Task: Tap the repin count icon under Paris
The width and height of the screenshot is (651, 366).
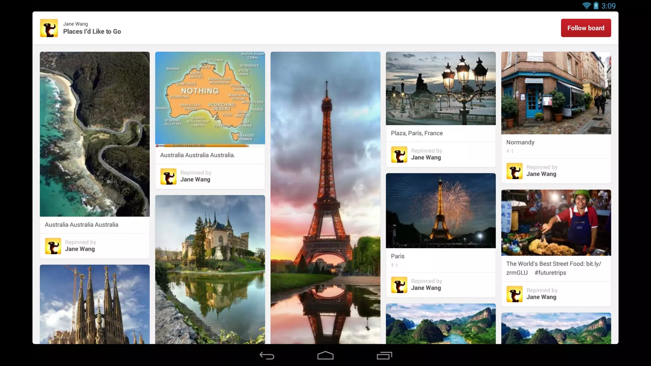Action: coord(393,265)
